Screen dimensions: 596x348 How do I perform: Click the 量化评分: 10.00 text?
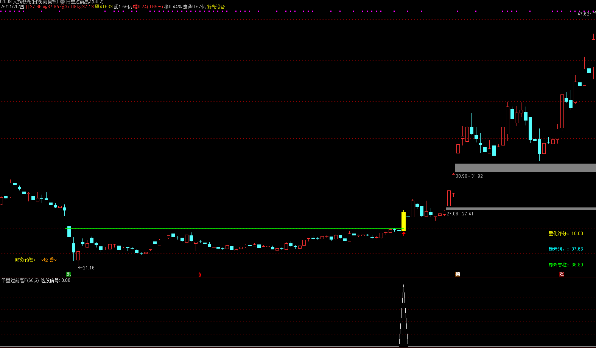(566, 234)
